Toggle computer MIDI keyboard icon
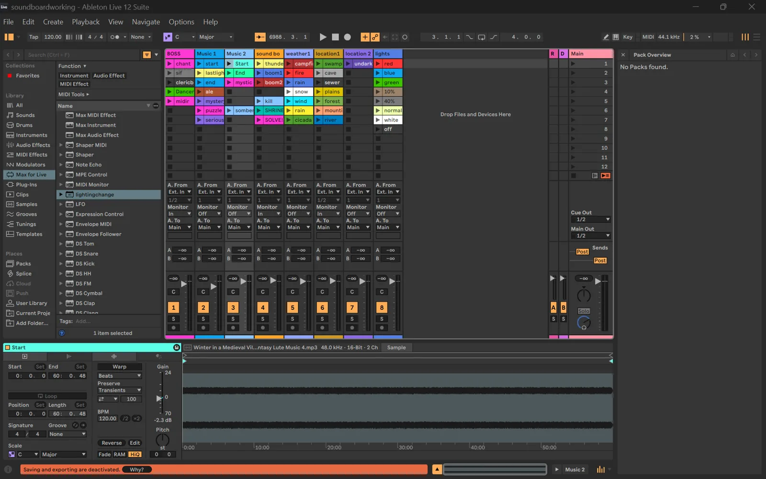766x479 pixels. click(616, 37)
